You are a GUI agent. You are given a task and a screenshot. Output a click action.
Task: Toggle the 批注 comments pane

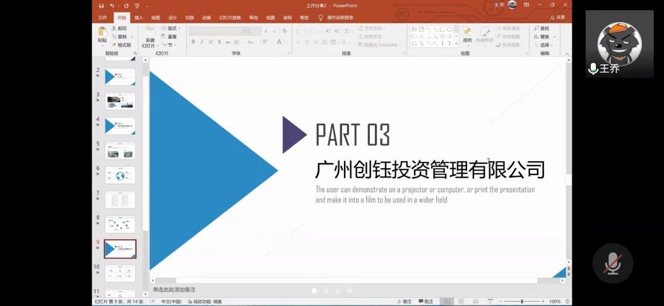coord(425,302)
